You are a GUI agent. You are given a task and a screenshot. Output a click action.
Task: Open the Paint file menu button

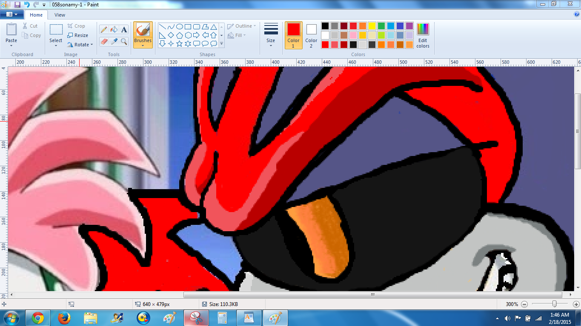[12, 14]
